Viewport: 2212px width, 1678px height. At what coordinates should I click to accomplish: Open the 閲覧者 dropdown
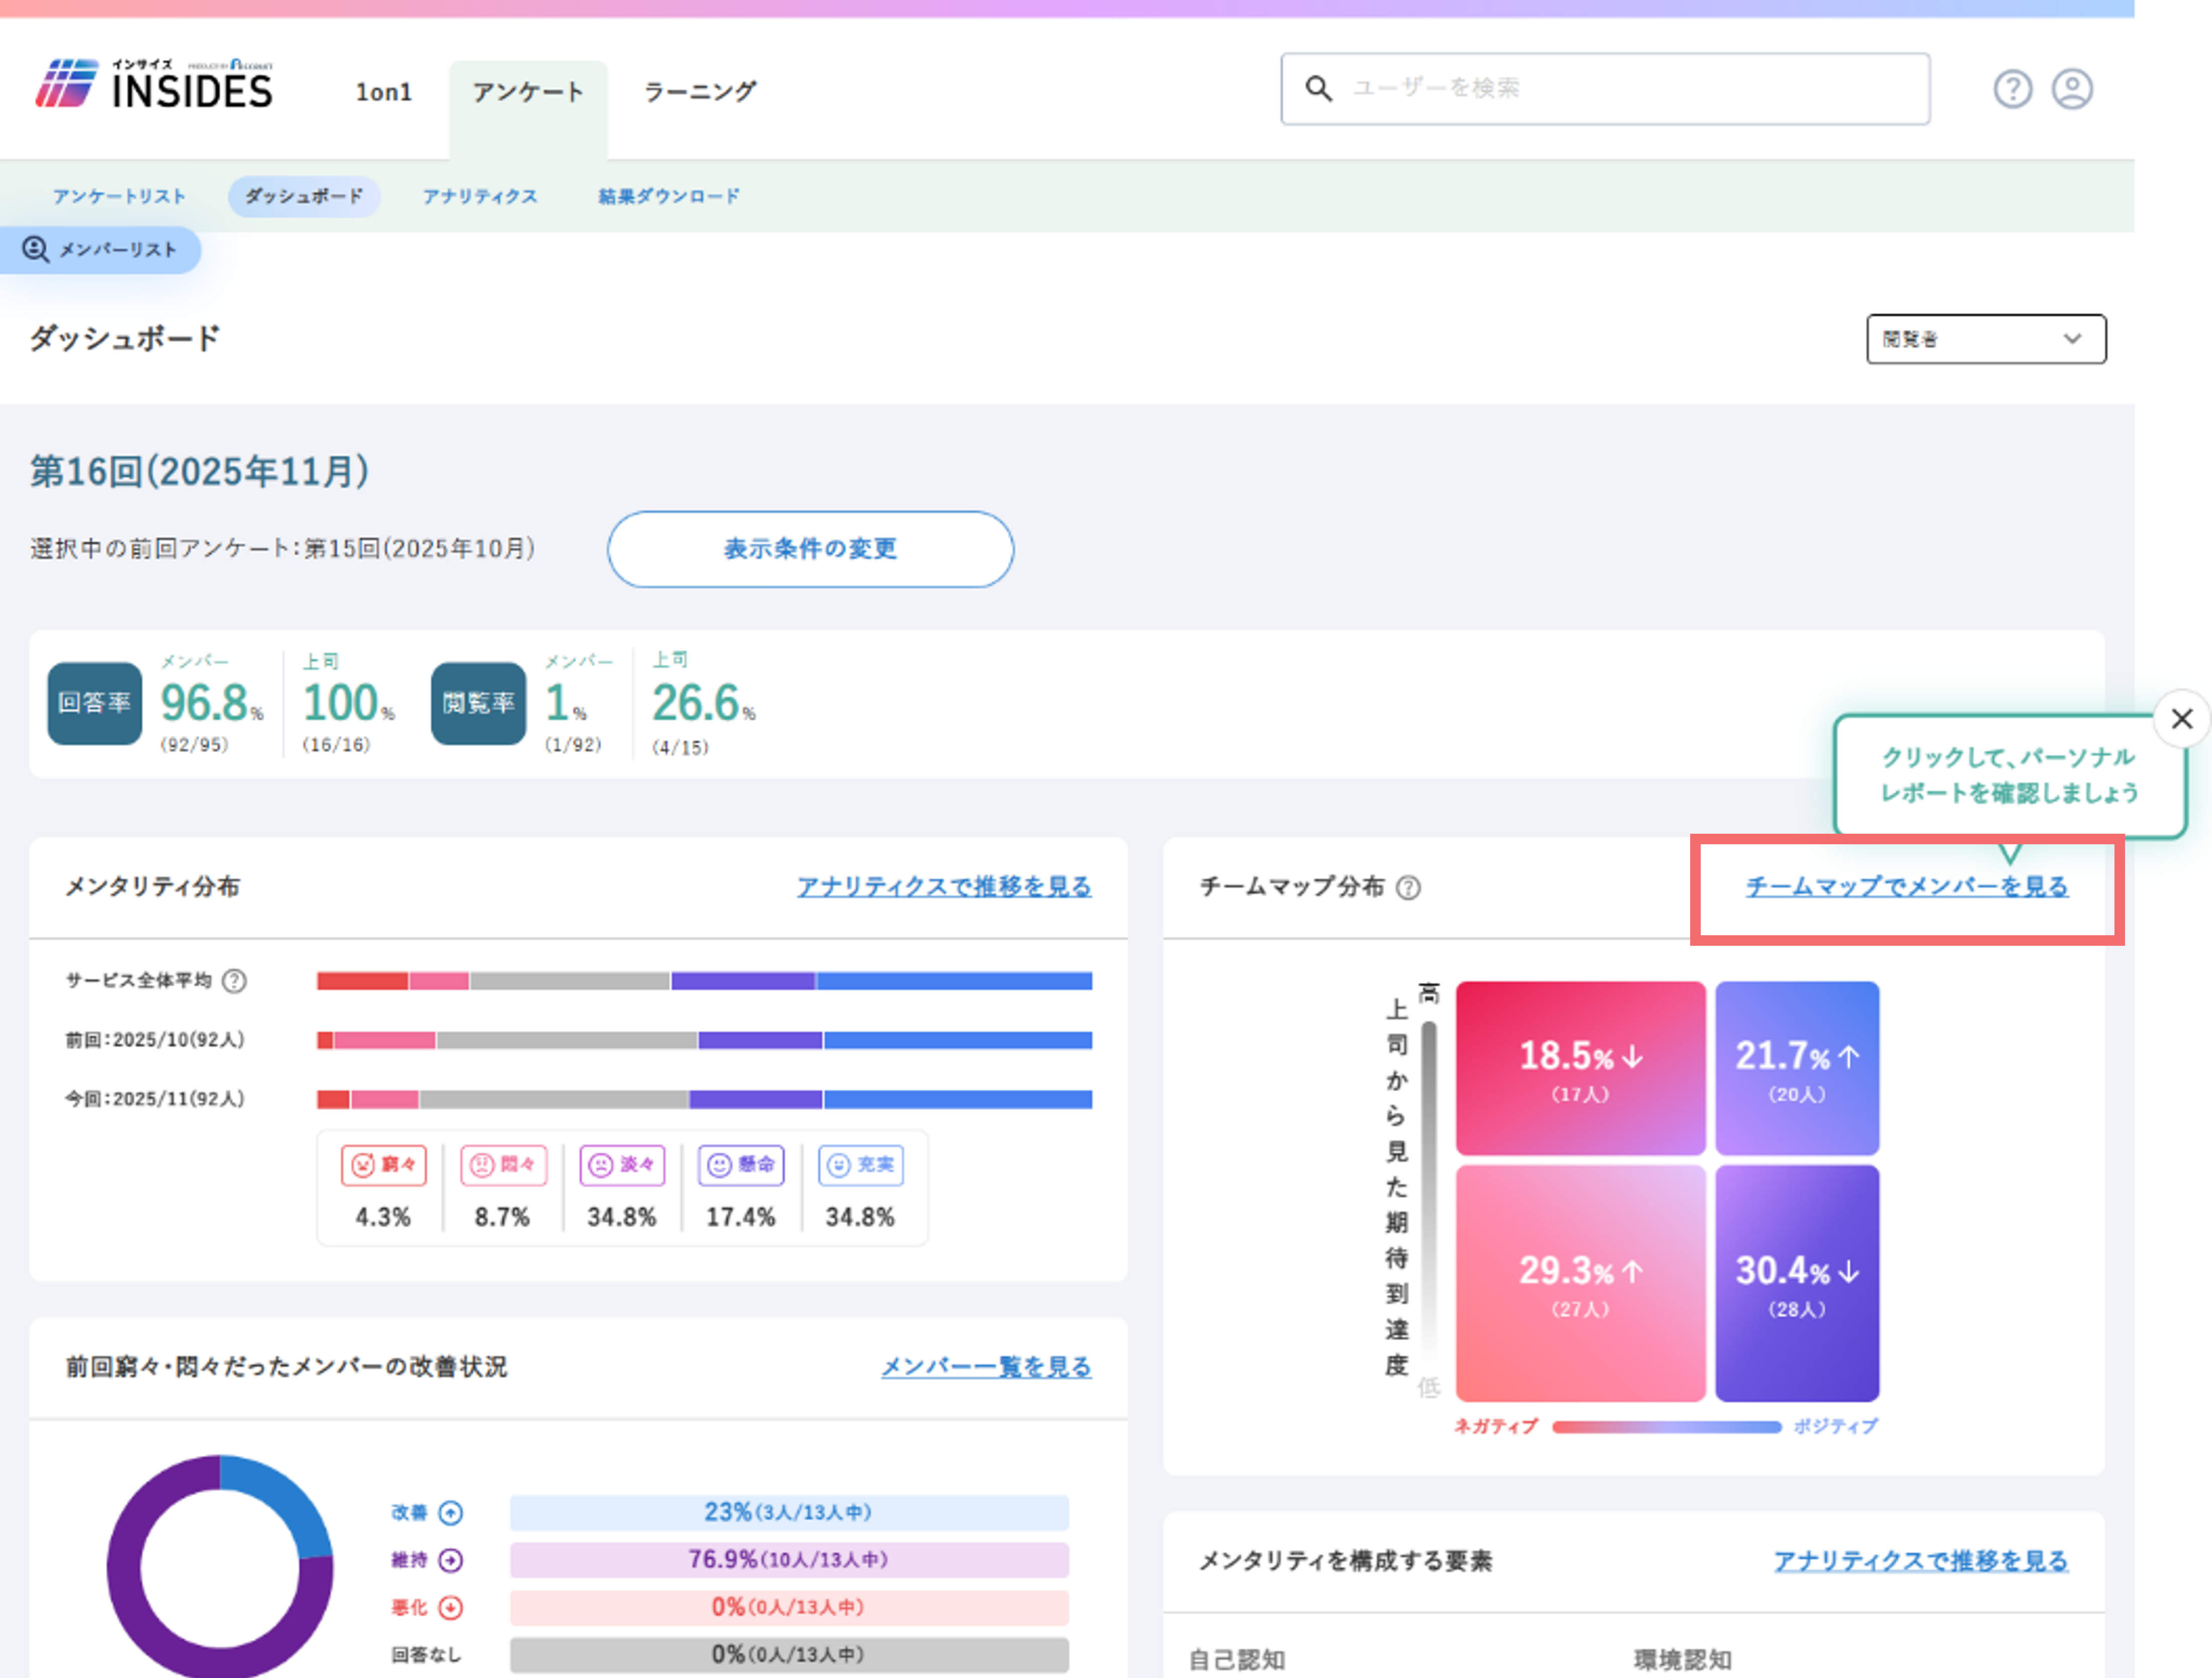click(1985, 339)
